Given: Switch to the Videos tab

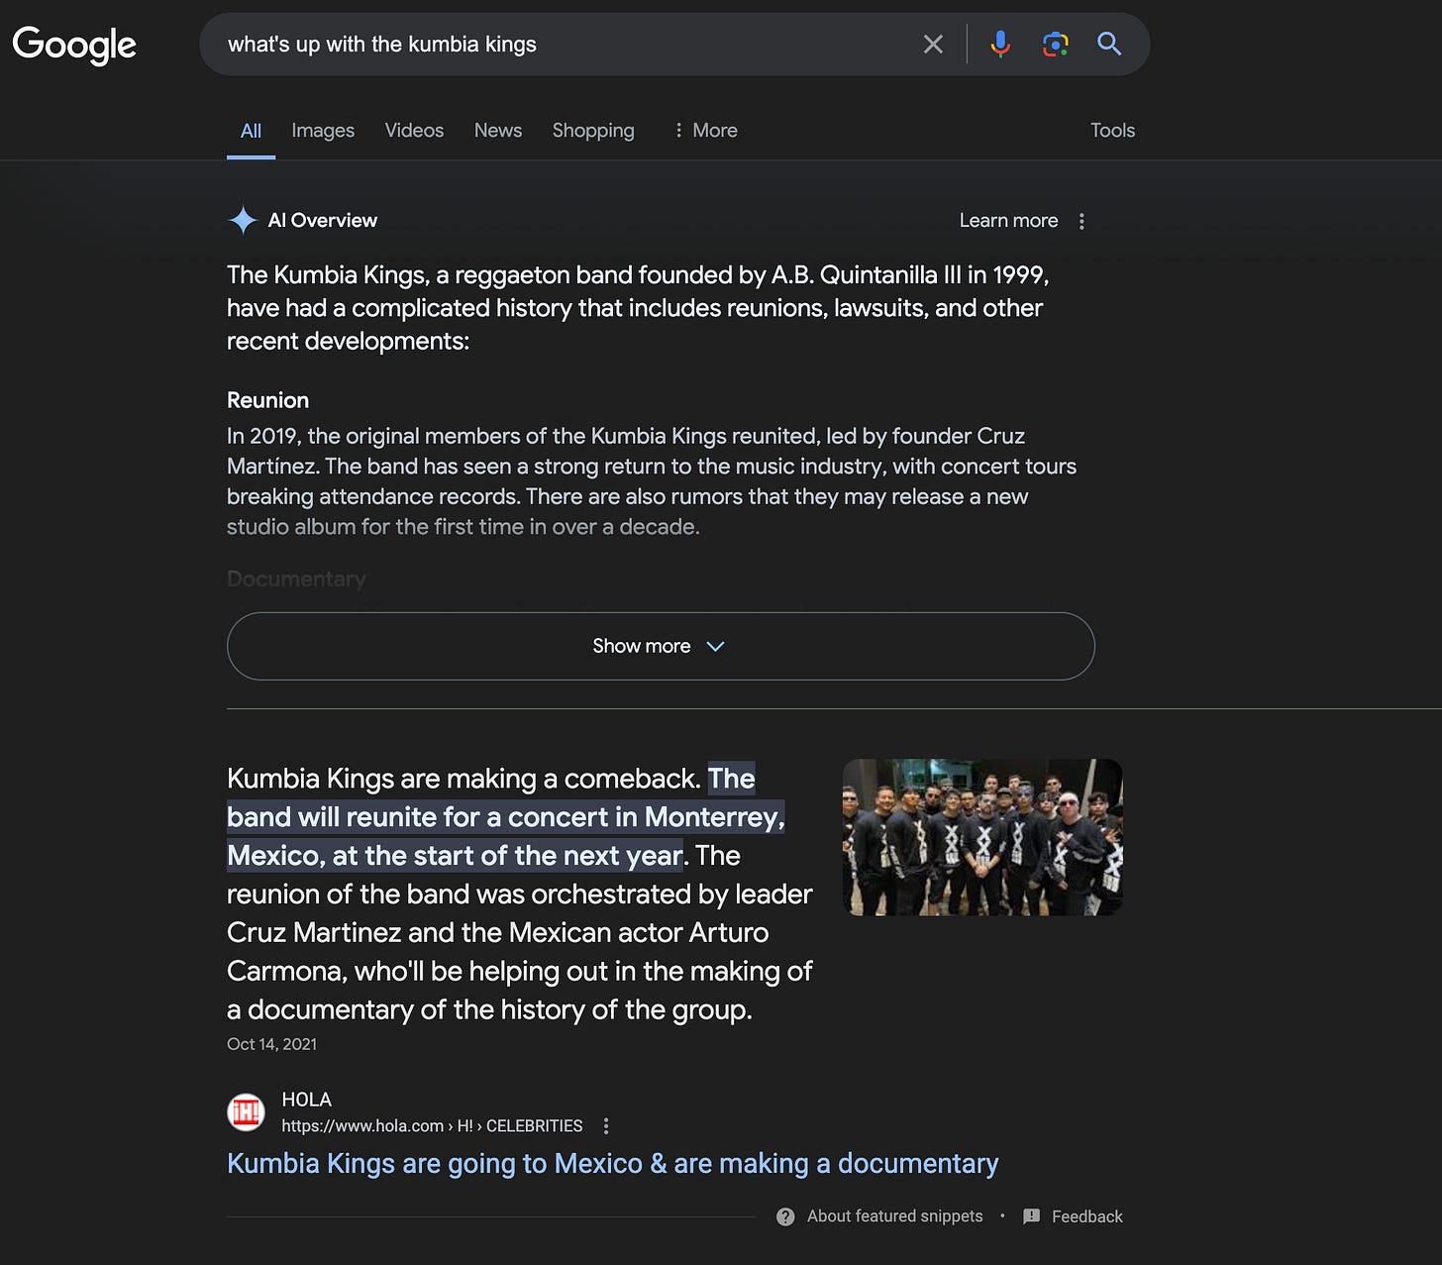Looking at the screenshot, I should pos(414,131).
